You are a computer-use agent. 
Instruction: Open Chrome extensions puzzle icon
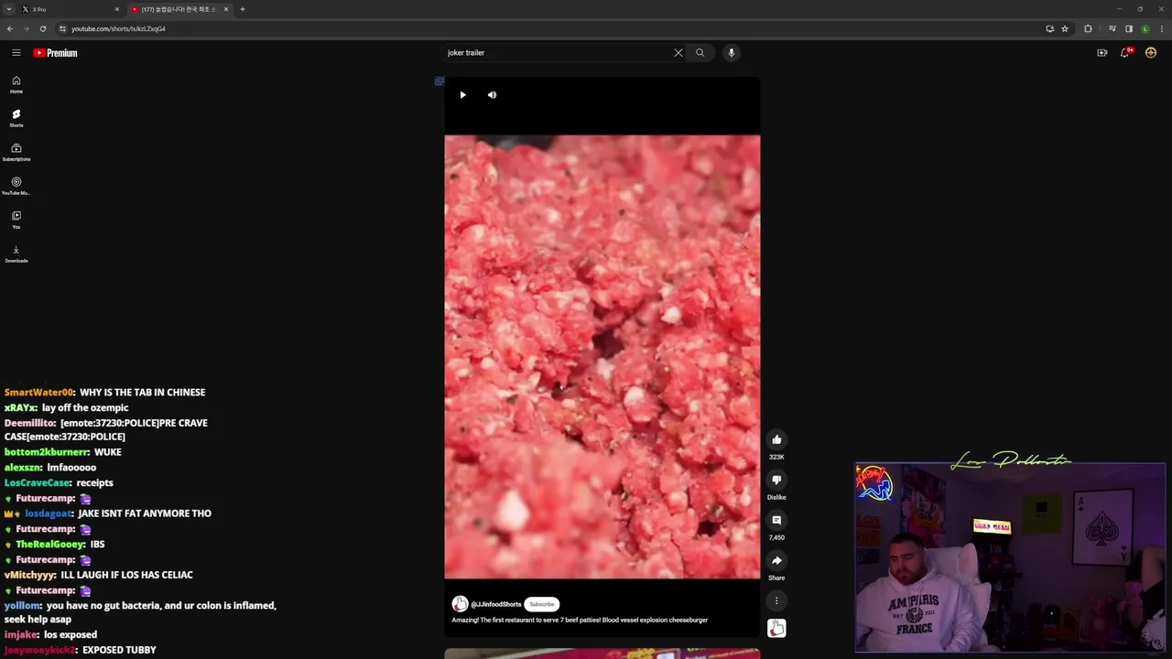pyautogui.click(x=1088, y=28)
